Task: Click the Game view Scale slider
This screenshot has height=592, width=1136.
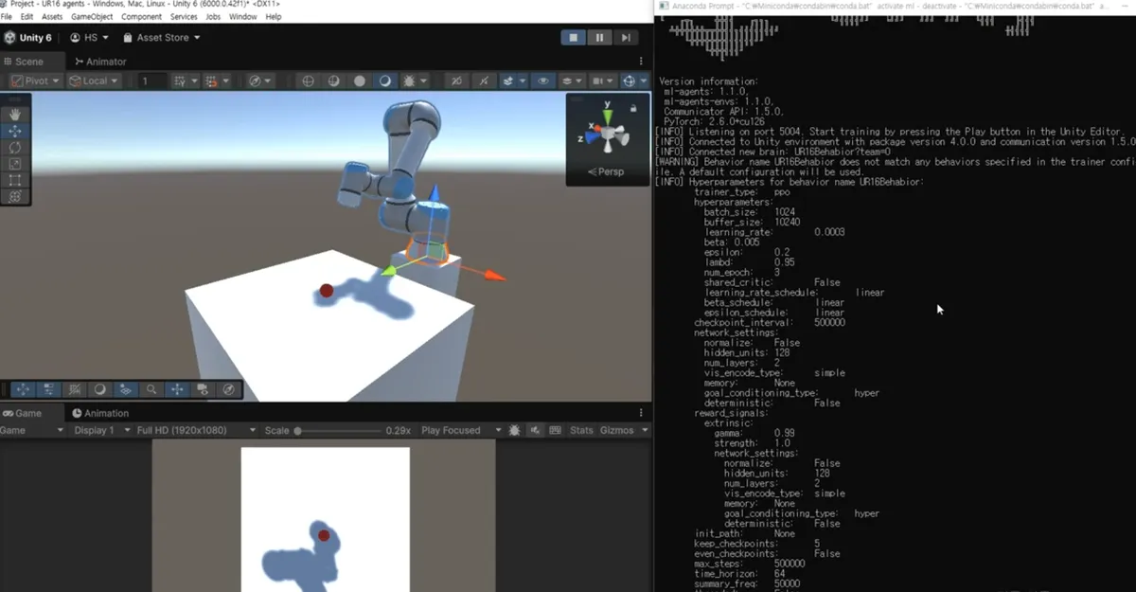Action: click(331, 430)
